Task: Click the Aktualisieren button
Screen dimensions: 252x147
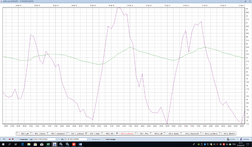Action: click(x=96, y=139)
